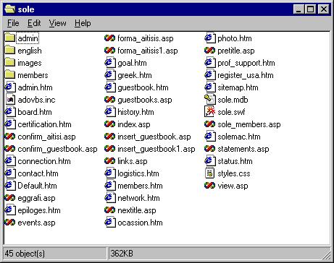Click the eggrafi.asp file icon

tap(10, 198)
